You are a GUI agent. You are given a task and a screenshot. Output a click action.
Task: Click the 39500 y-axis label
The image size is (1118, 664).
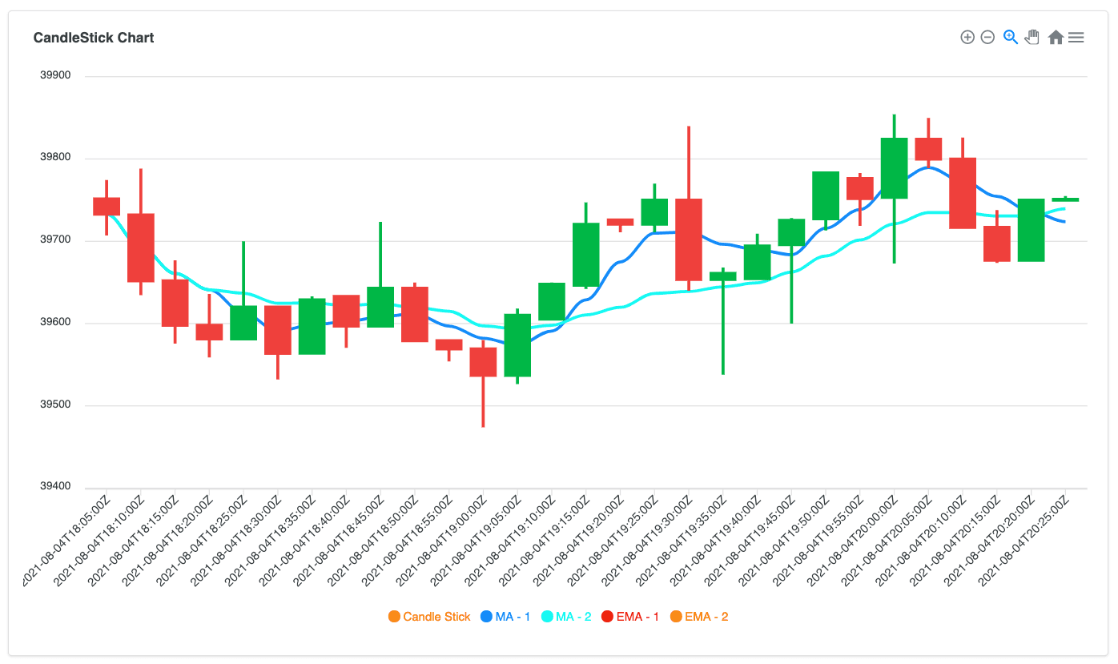tap(55, 405)
